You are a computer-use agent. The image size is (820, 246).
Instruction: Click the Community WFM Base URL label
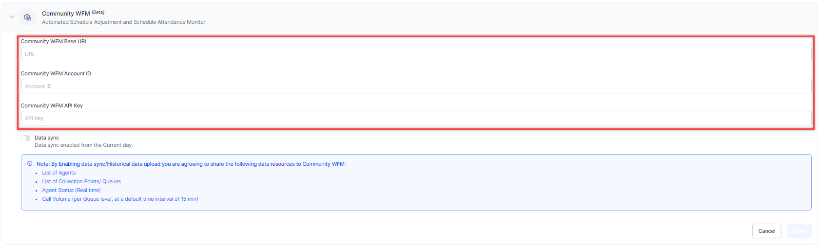[54, 41]
